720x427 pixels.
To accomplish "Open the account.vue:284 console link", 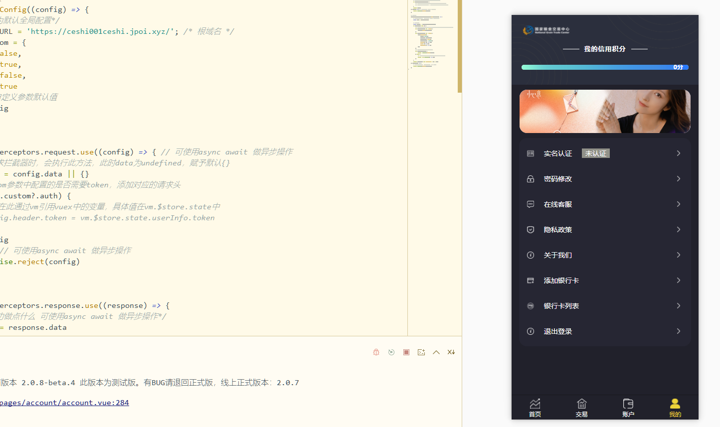I will 64,403.
